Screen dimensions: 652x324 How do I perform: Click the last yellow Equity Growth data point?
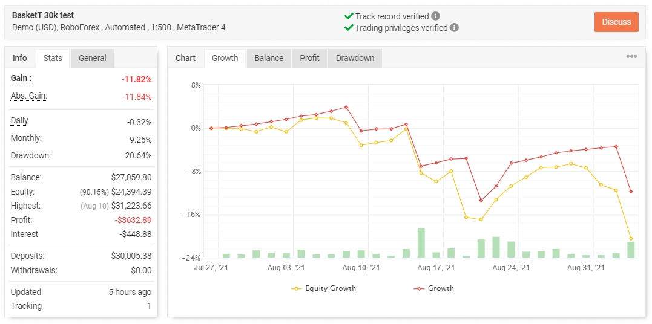tap(631, 238)
